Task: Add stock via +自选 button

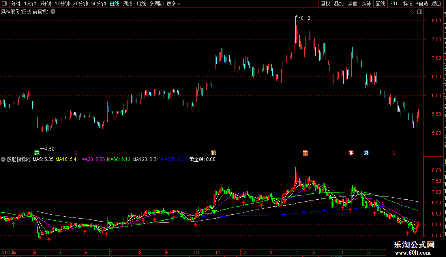Action: pyautogui.click(x=422, y=4)
